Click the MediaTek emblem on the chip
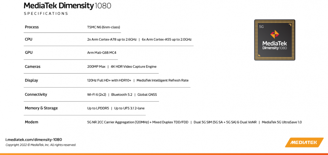 pos(275,34)
